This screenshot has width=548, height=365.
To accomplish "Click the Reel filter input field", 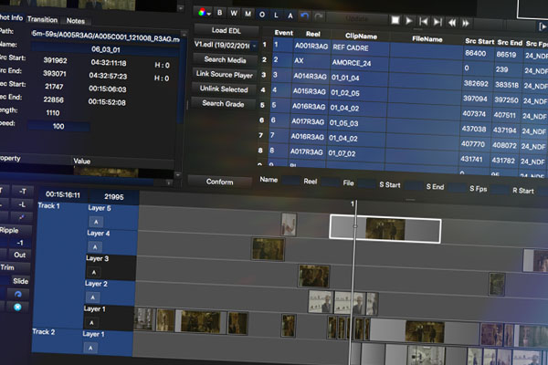I will tap(330, 182).
